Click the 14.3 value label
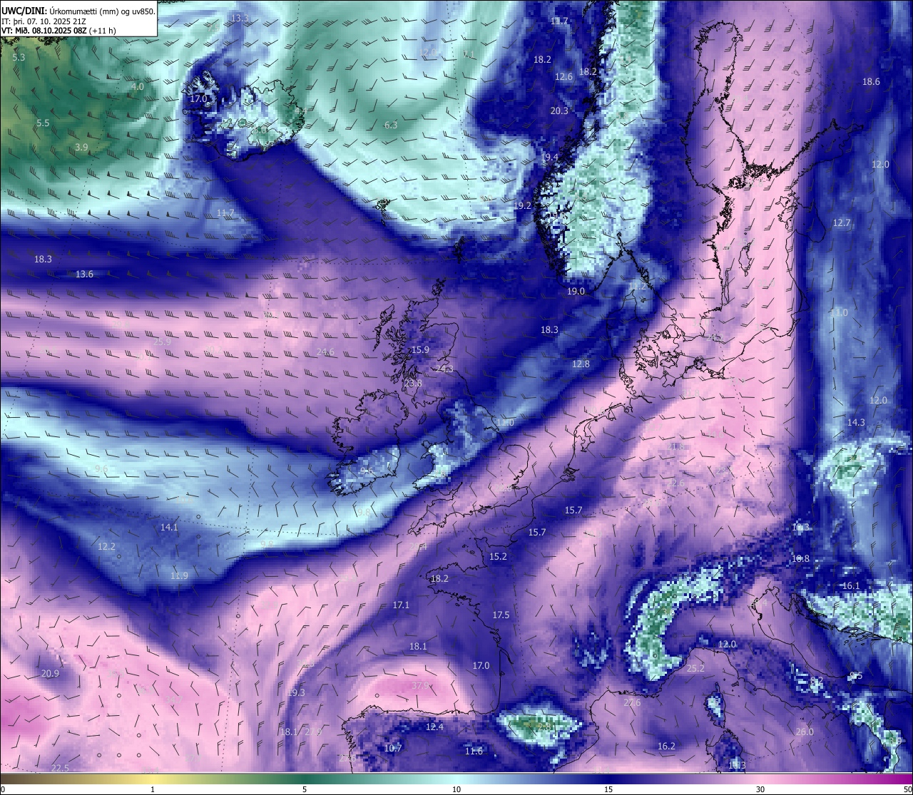Screen dimensions: 913x795 click(856, 422)
